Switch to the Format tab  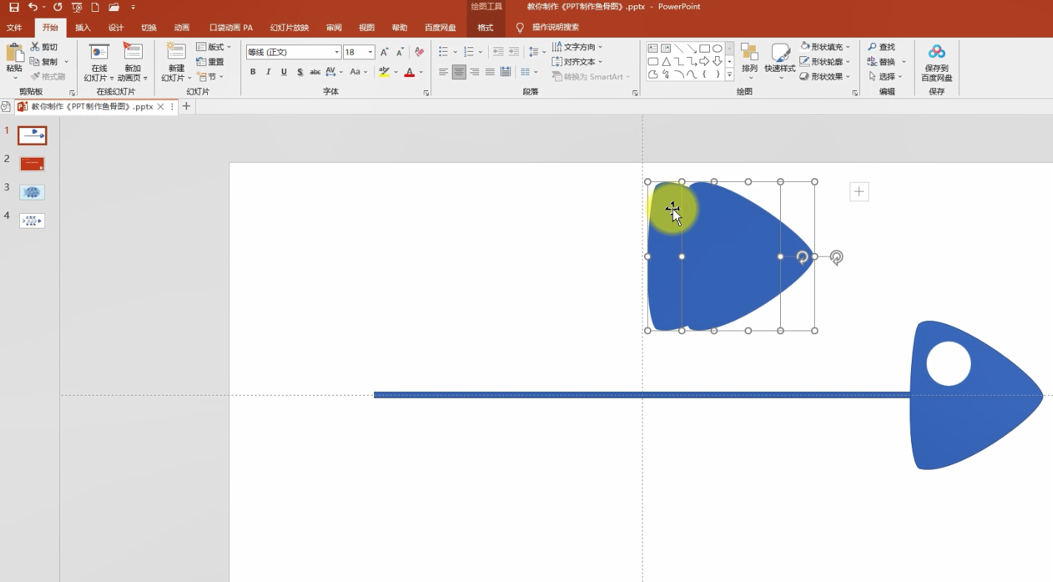click(x=485, y=28)
